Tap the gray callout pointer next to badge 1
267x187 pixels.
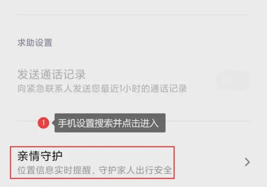click(53, 123)
